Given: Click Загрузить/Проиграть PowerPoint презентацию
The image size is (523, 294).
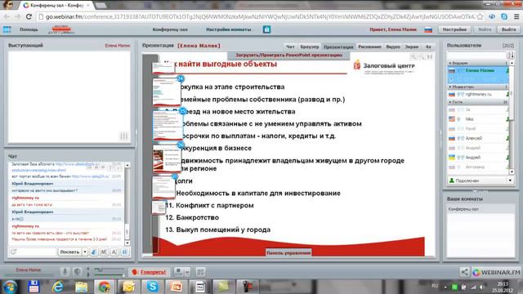Looking at the screenshot, I should tap(288, 55).
